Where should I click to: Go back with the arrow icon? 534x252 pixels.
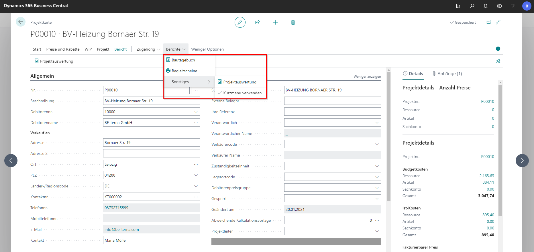21,22
